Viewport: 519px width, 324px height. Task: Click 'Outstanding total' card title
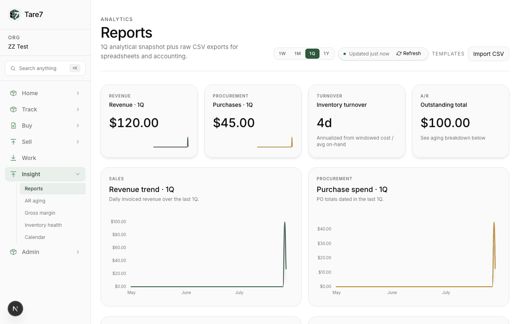pos(444,105)
